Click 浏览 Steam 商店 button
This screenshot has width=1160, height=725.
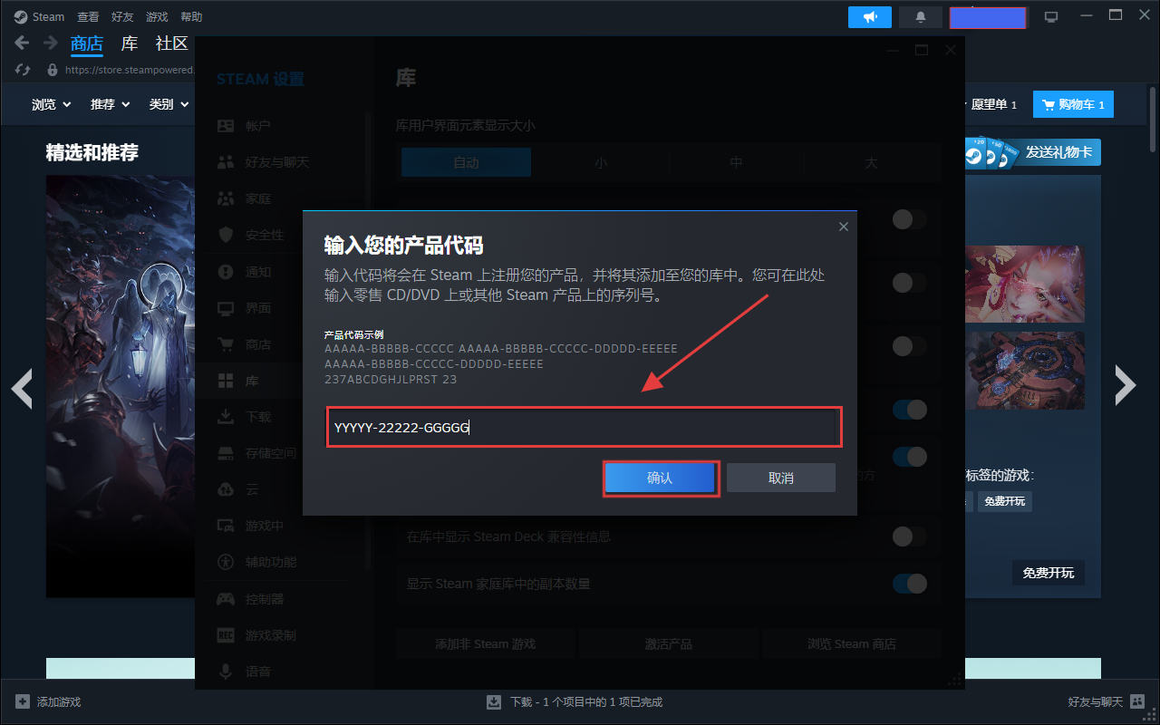point(852,643)
